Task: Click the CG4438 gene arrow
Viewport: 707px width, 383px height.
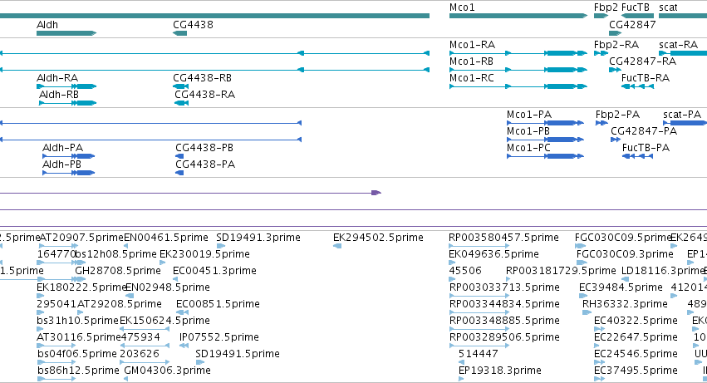Action: (x=180, y=33)
